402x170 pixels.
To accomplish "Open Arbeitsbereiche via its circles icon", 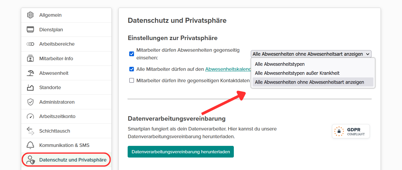I will click(x=30, y=44).
